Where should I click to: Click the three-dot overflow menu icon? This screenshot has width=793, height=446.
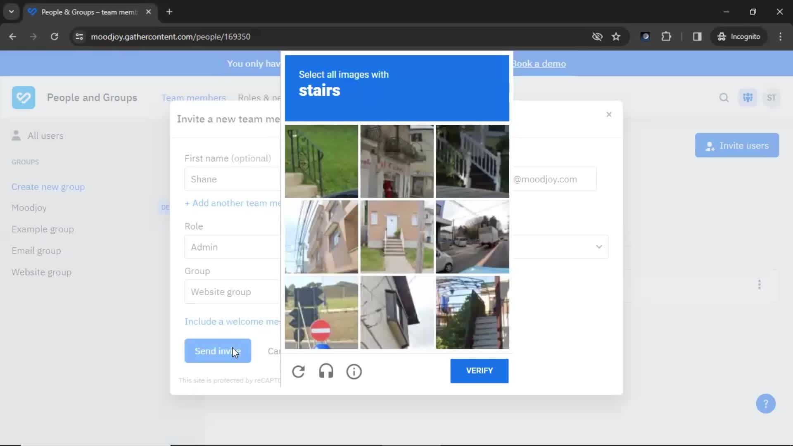click(x=759, y=284)
